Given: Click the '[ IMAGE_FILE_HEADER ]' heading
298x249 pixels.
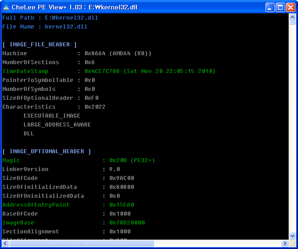Looking at the screenshot, I should [40, 45].
